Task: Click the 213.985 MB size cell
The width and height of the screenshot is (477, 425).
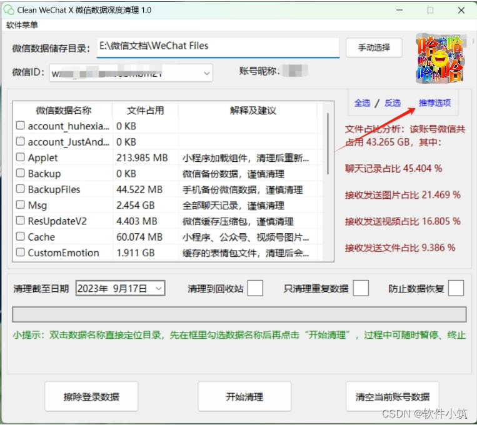Action: tap(142, 158)
